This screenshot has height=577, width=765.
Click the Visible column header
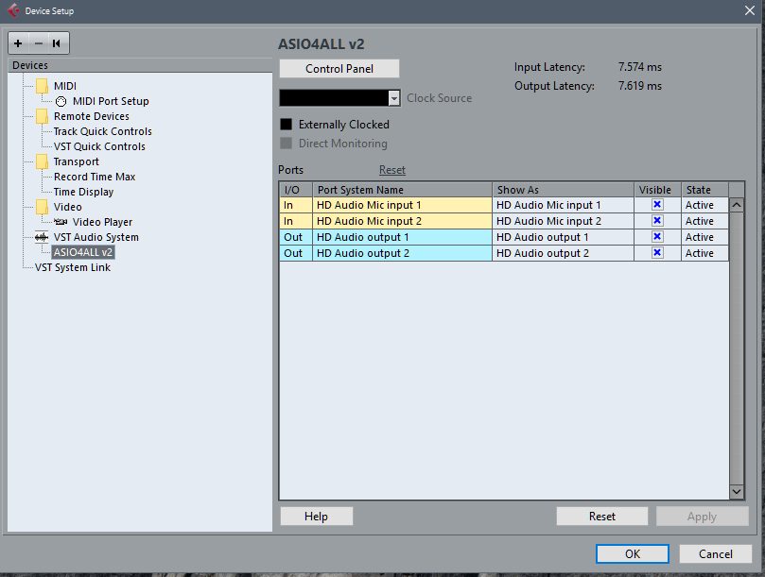tap(657, 190)
